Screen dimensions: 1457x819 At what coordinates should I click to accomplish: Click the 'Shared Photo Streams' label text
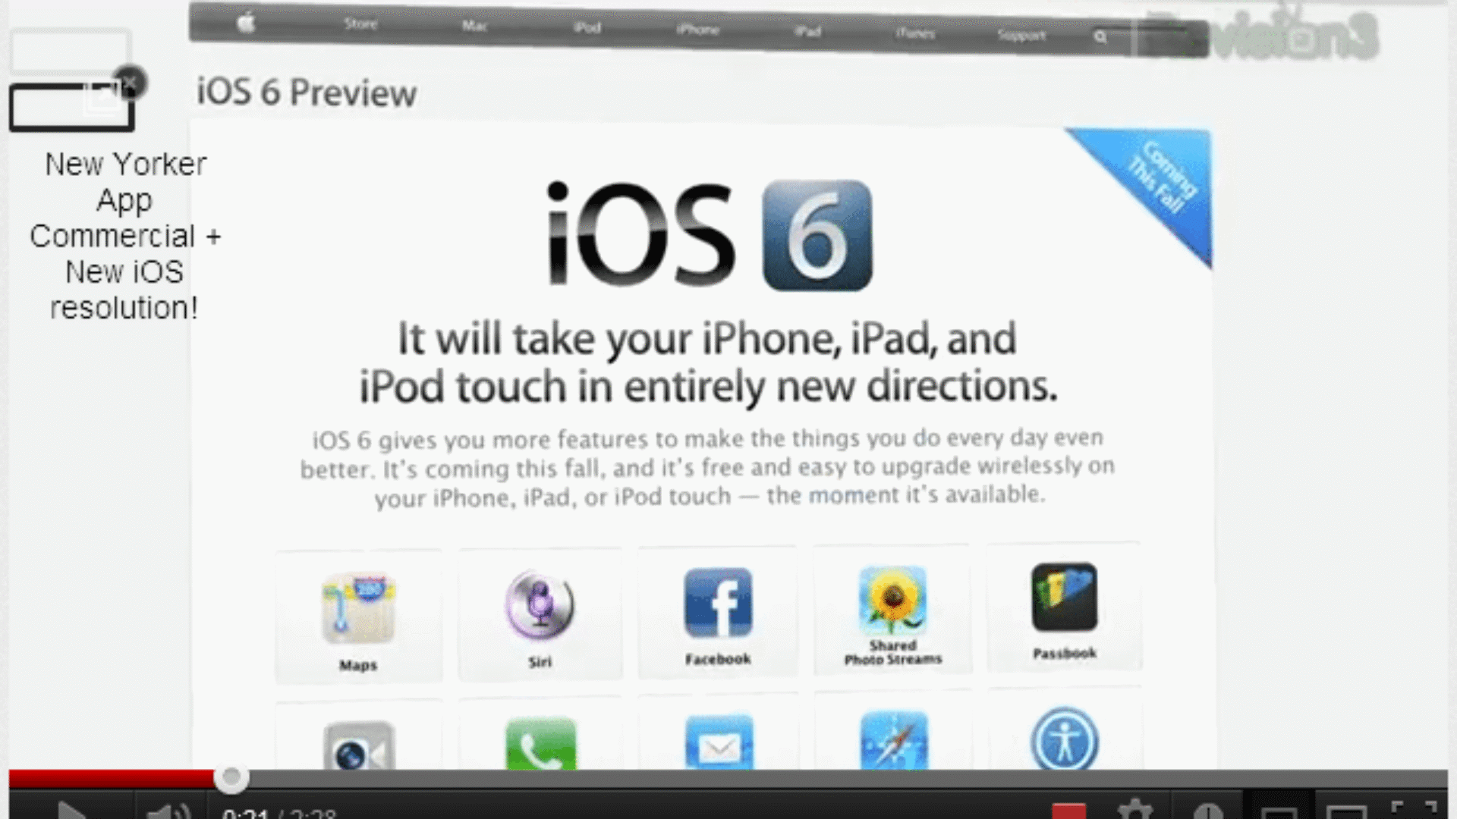point(893,652)
